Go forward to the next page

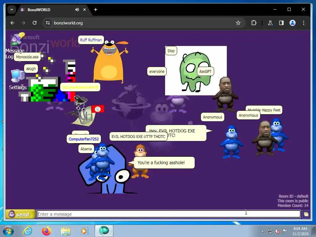(x=23, y=23)
